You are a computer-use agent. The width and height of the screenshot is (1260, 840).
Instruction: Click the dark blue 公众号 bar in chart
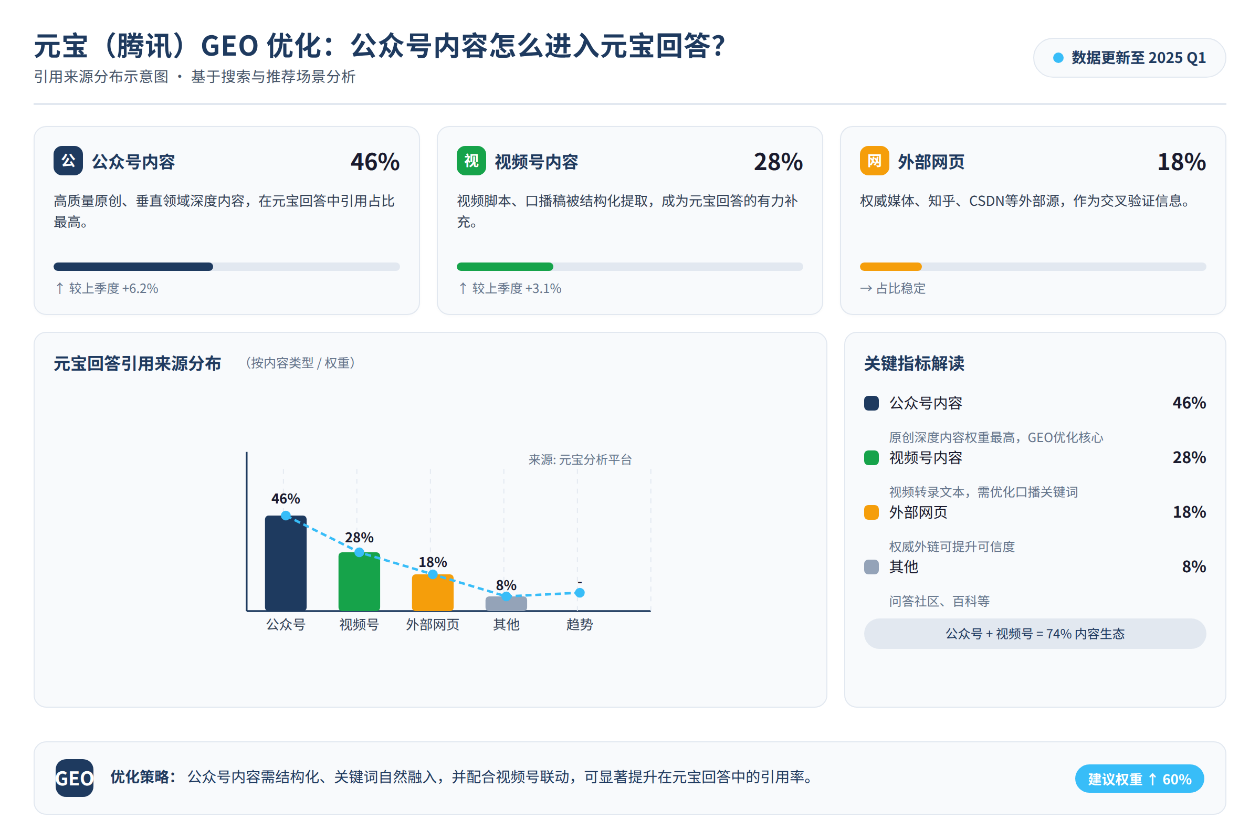(286, 563)
